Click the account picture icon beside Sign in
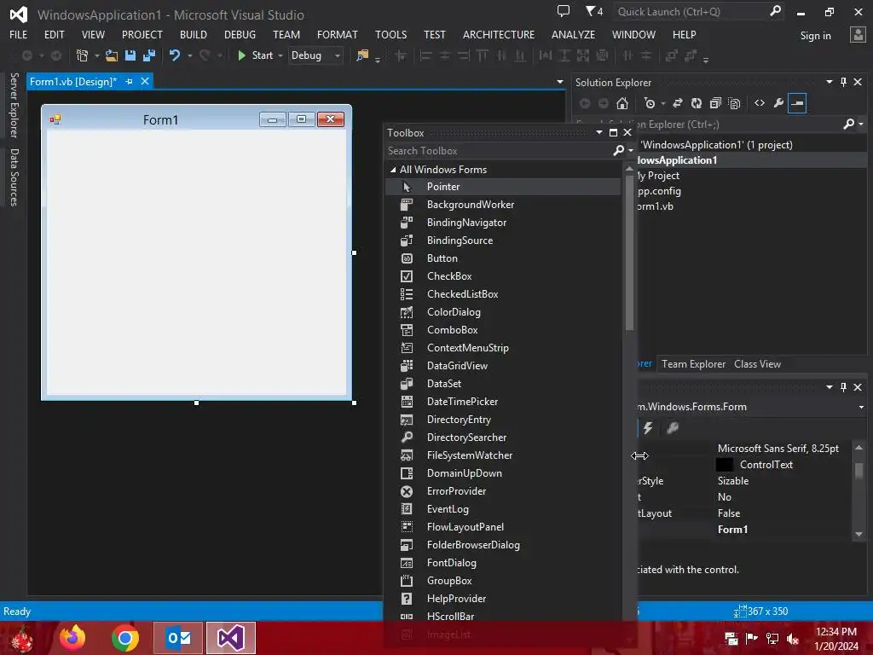The height and width of the screenshot is (655, 873). (858, 35)
